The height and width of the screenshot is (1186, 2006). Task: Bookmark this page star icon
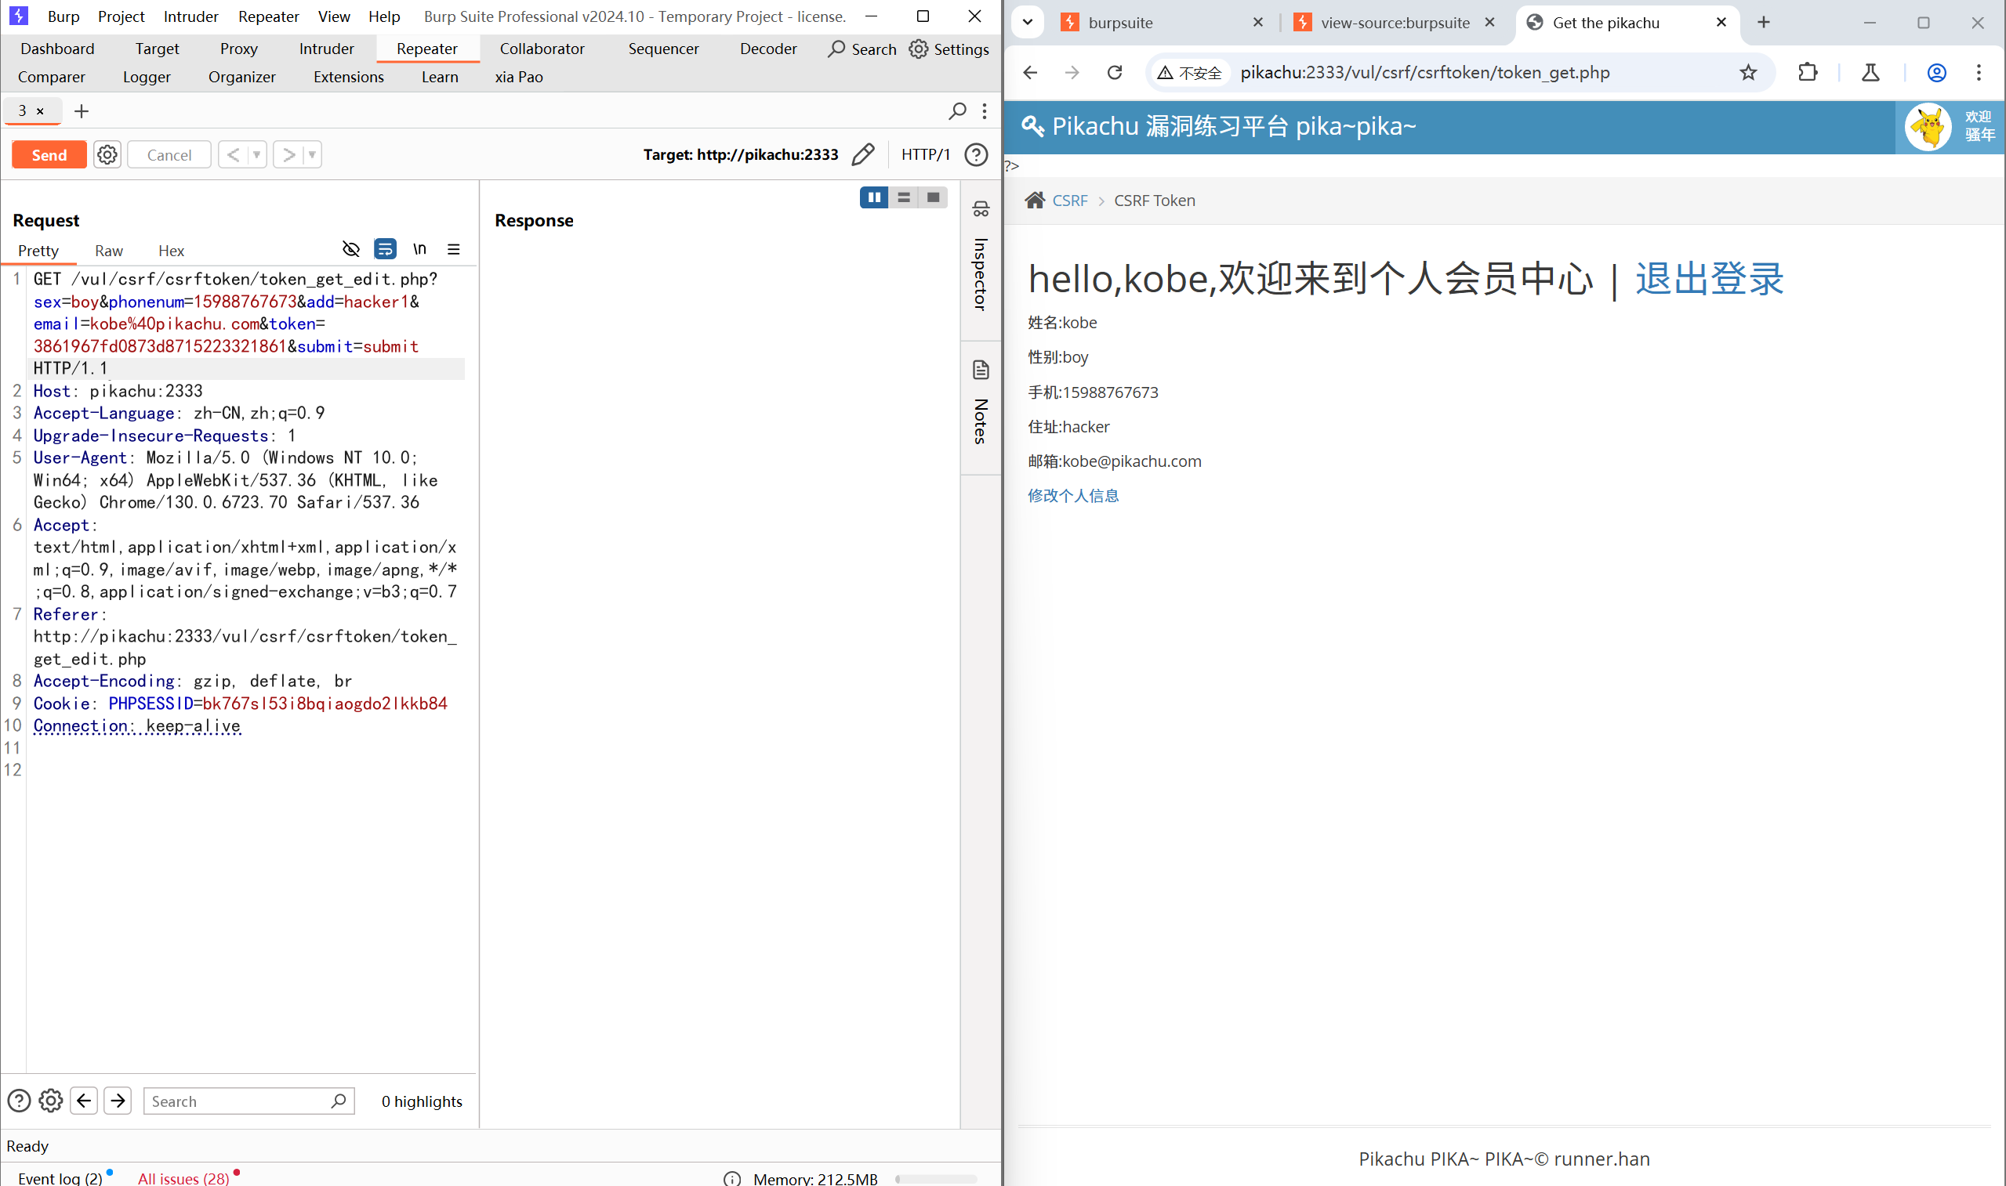click(x=1749, y=73)
